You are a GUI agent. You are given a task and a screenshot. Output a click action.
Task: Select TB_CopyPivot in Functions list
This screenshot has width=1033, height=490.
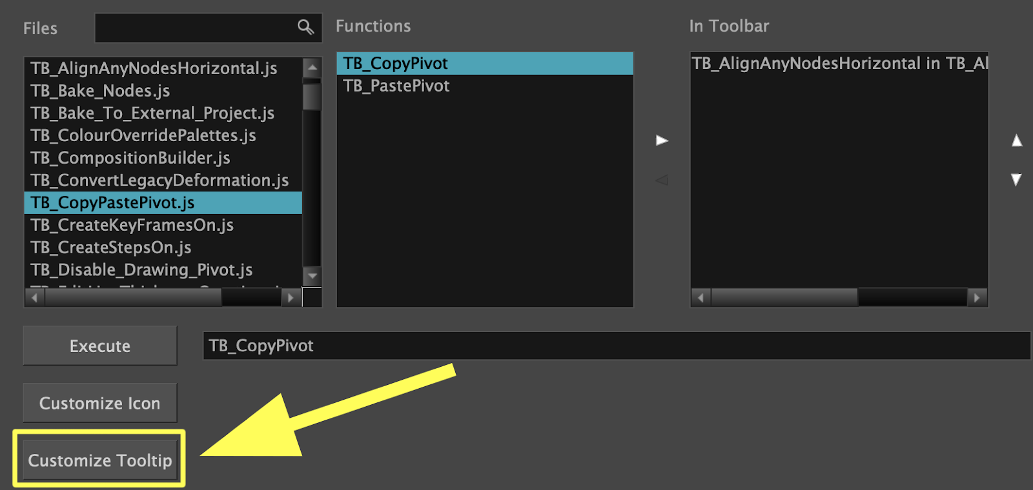coord(396,63)
